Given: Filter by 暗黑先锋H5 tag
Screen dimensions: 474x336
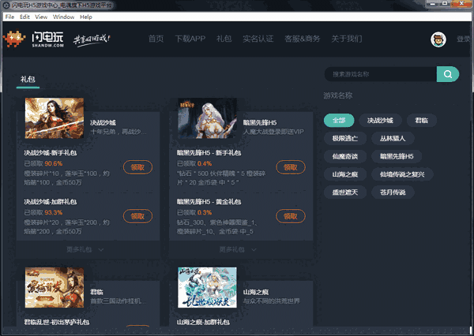Looking at the screenshot, I should coord(397,156).
